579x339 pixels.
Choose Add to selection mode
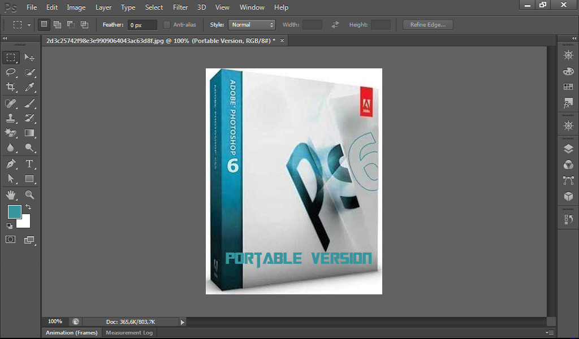click(57, 24)
